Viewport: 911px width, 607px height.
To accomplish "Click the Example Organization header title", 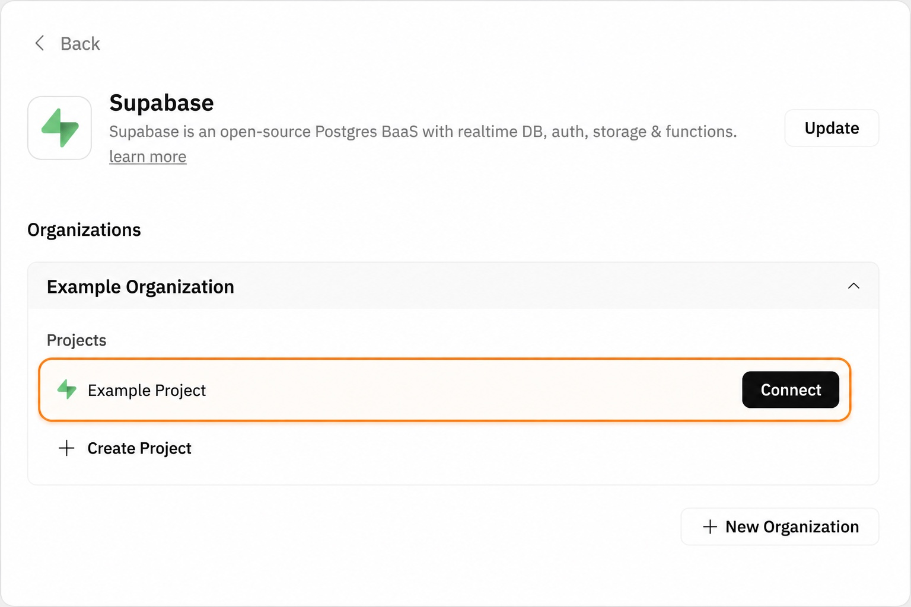I will coord(141,287).
